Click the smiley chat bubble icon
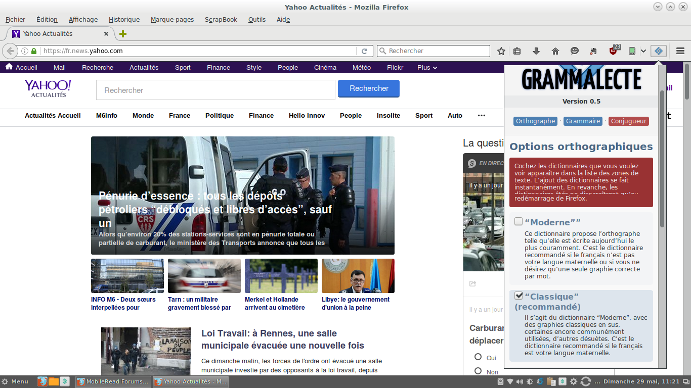The image size is (691, 388). click(x=575, y=51)
